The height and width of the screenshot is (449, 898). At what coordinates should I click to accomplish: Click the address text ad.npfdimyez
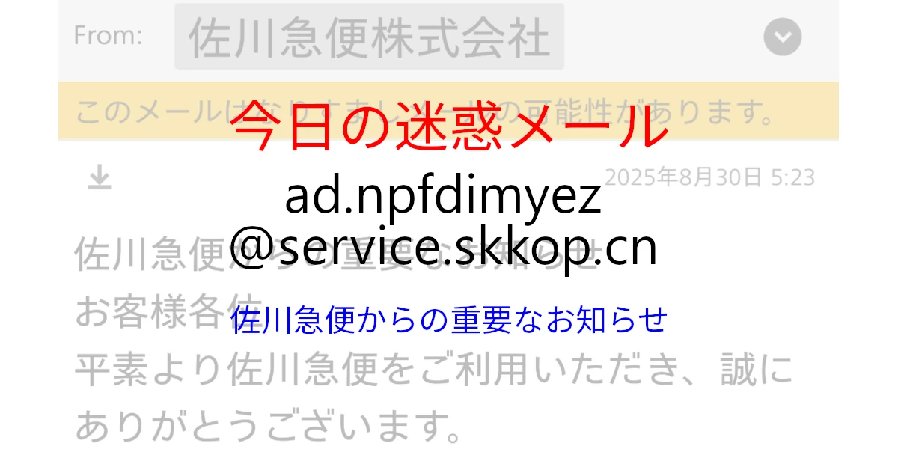click(x=443, y=196)
